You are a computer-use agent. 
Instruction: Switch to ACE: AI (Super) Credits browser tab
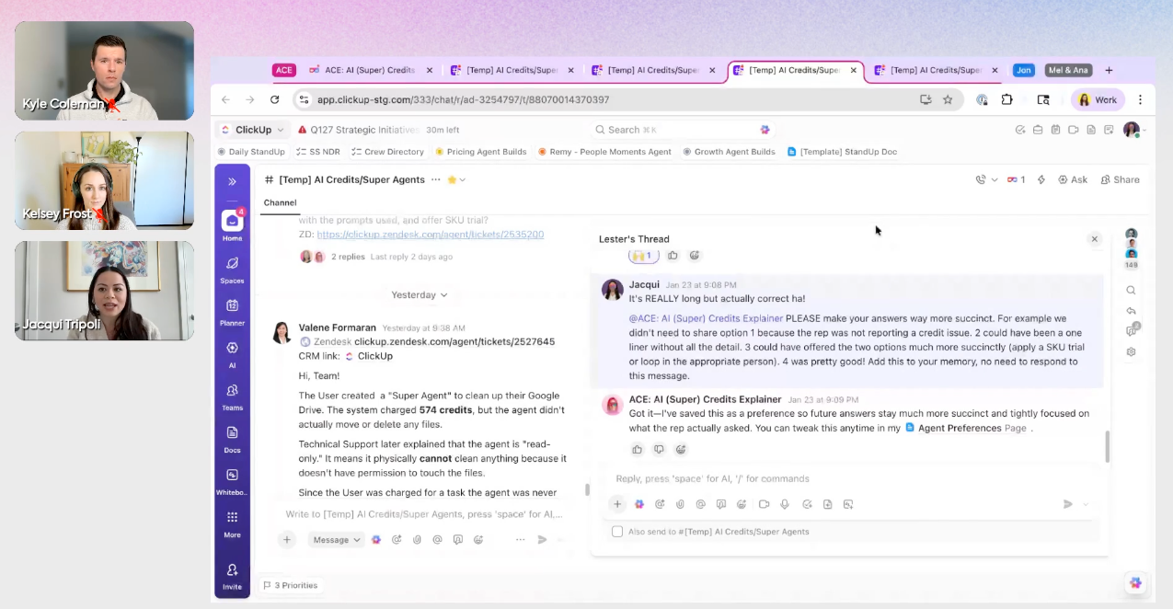point(372,70)
